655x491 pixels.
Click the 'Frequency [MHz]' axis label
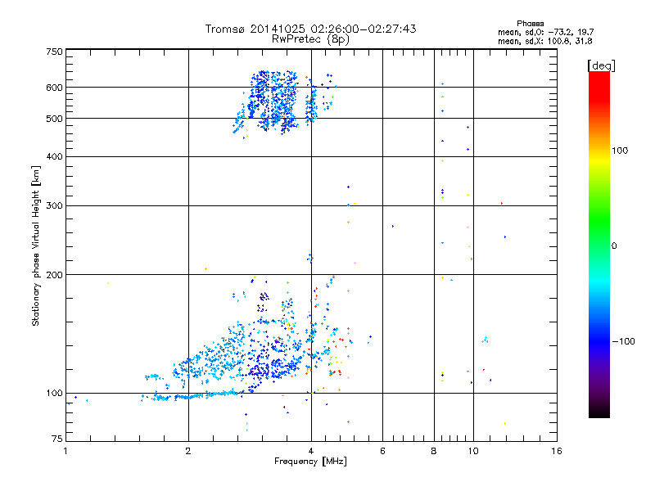(x=310, y=462)
